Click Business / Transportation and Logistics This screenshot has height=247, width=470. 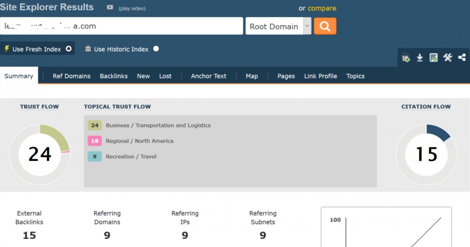point(158,125)
